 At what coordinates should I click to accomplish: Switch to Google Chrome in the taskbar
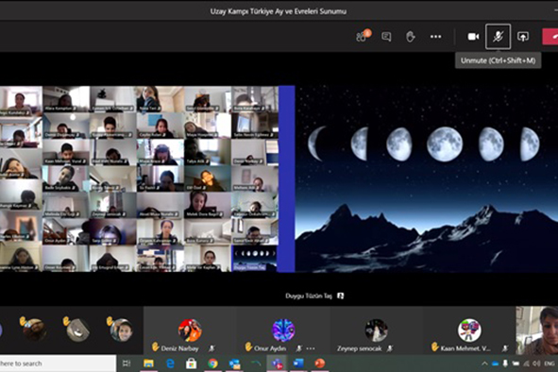212,364
